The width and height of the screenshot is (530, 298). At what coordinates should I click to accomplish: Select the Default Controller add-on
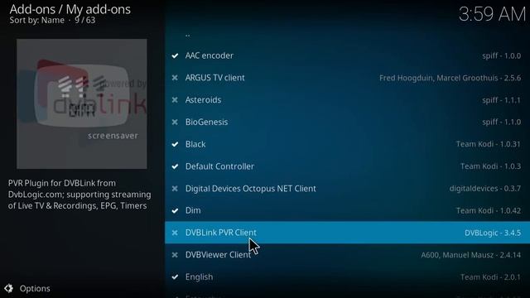(347, 166)
